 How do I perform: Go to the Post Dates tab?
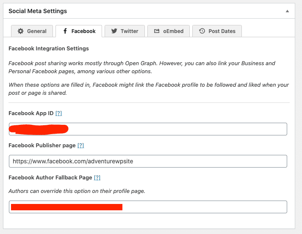217,31
